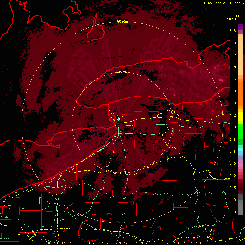245x245 pixels.
Task: Click the DKD units label above legend
Action: coord(239,16)
